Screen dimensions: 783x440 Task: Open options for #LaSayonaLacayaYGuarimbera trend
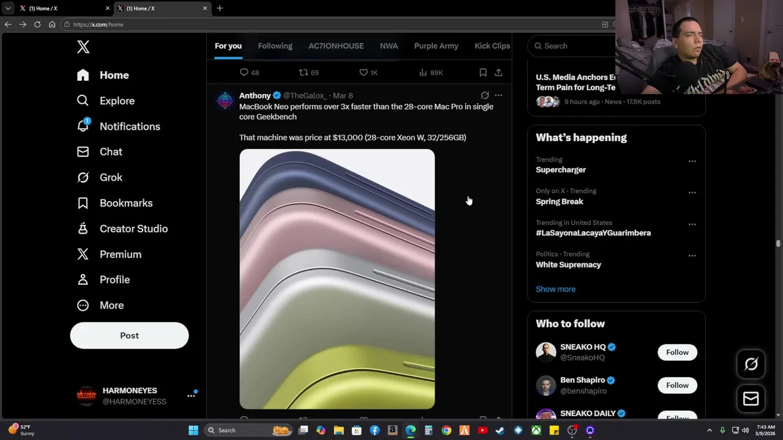pyautogui.click(x=692, y=224)
